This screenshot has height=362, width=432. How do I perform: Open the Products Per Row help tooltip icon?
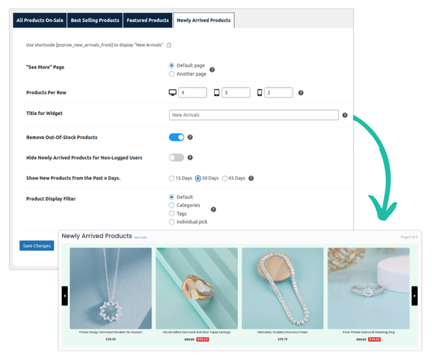pyautogui.click(x=300, y=92)
